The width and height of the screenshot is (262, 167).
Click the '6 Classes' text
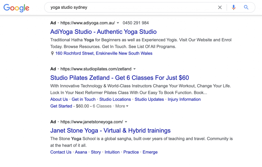pos(102,106)
